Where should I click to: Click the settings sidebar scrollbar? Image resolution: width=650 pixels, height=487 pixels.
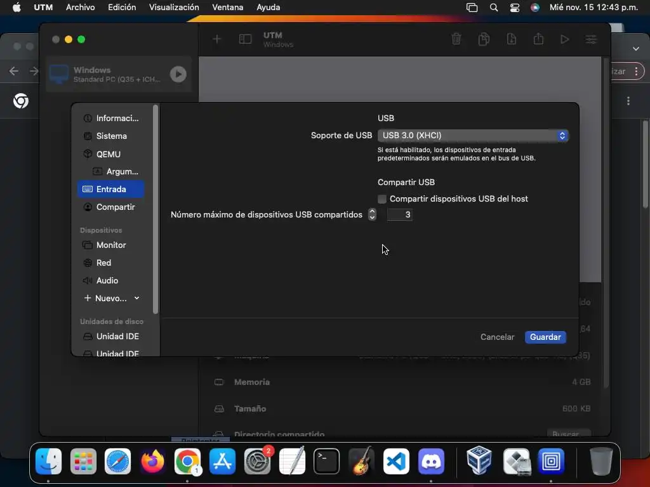click(x=156, y=209)
